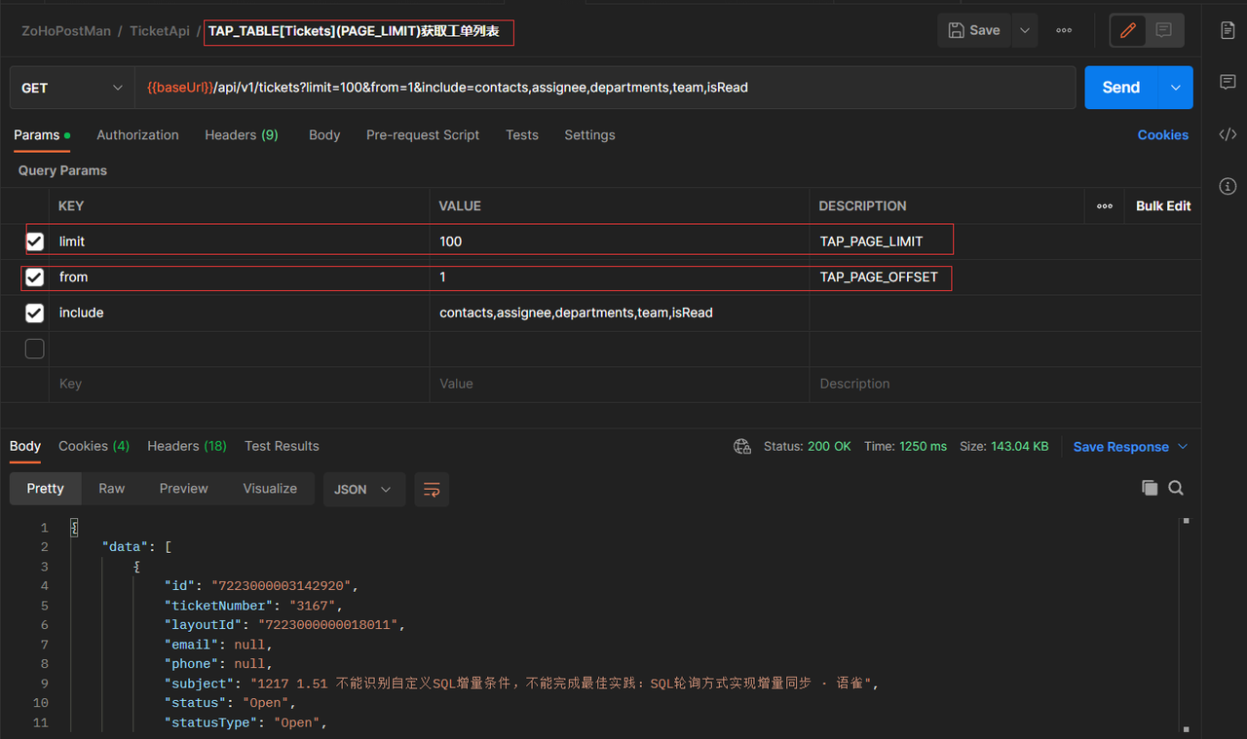Open the Save options dropdown arrow
Screen dimensions: 1247x739
point(1024,30)
